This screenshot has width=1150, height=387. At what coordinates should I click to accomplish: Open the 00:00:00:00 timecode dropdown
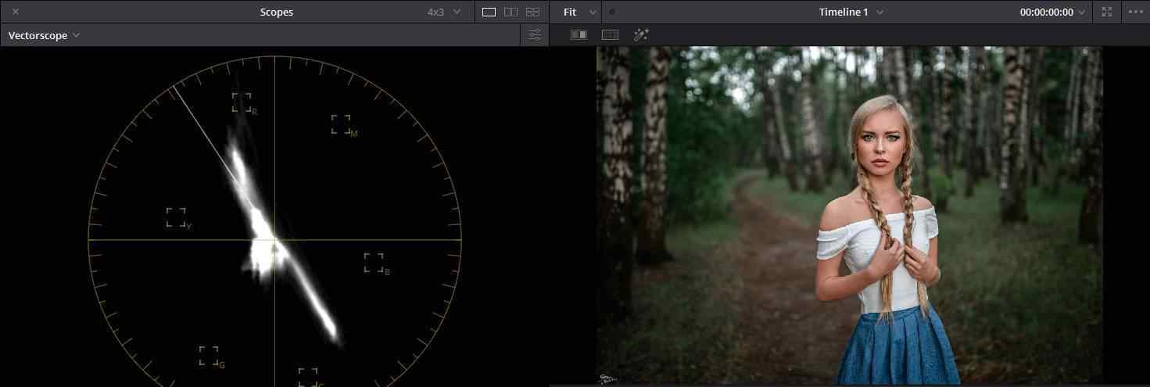[1052, 12]
